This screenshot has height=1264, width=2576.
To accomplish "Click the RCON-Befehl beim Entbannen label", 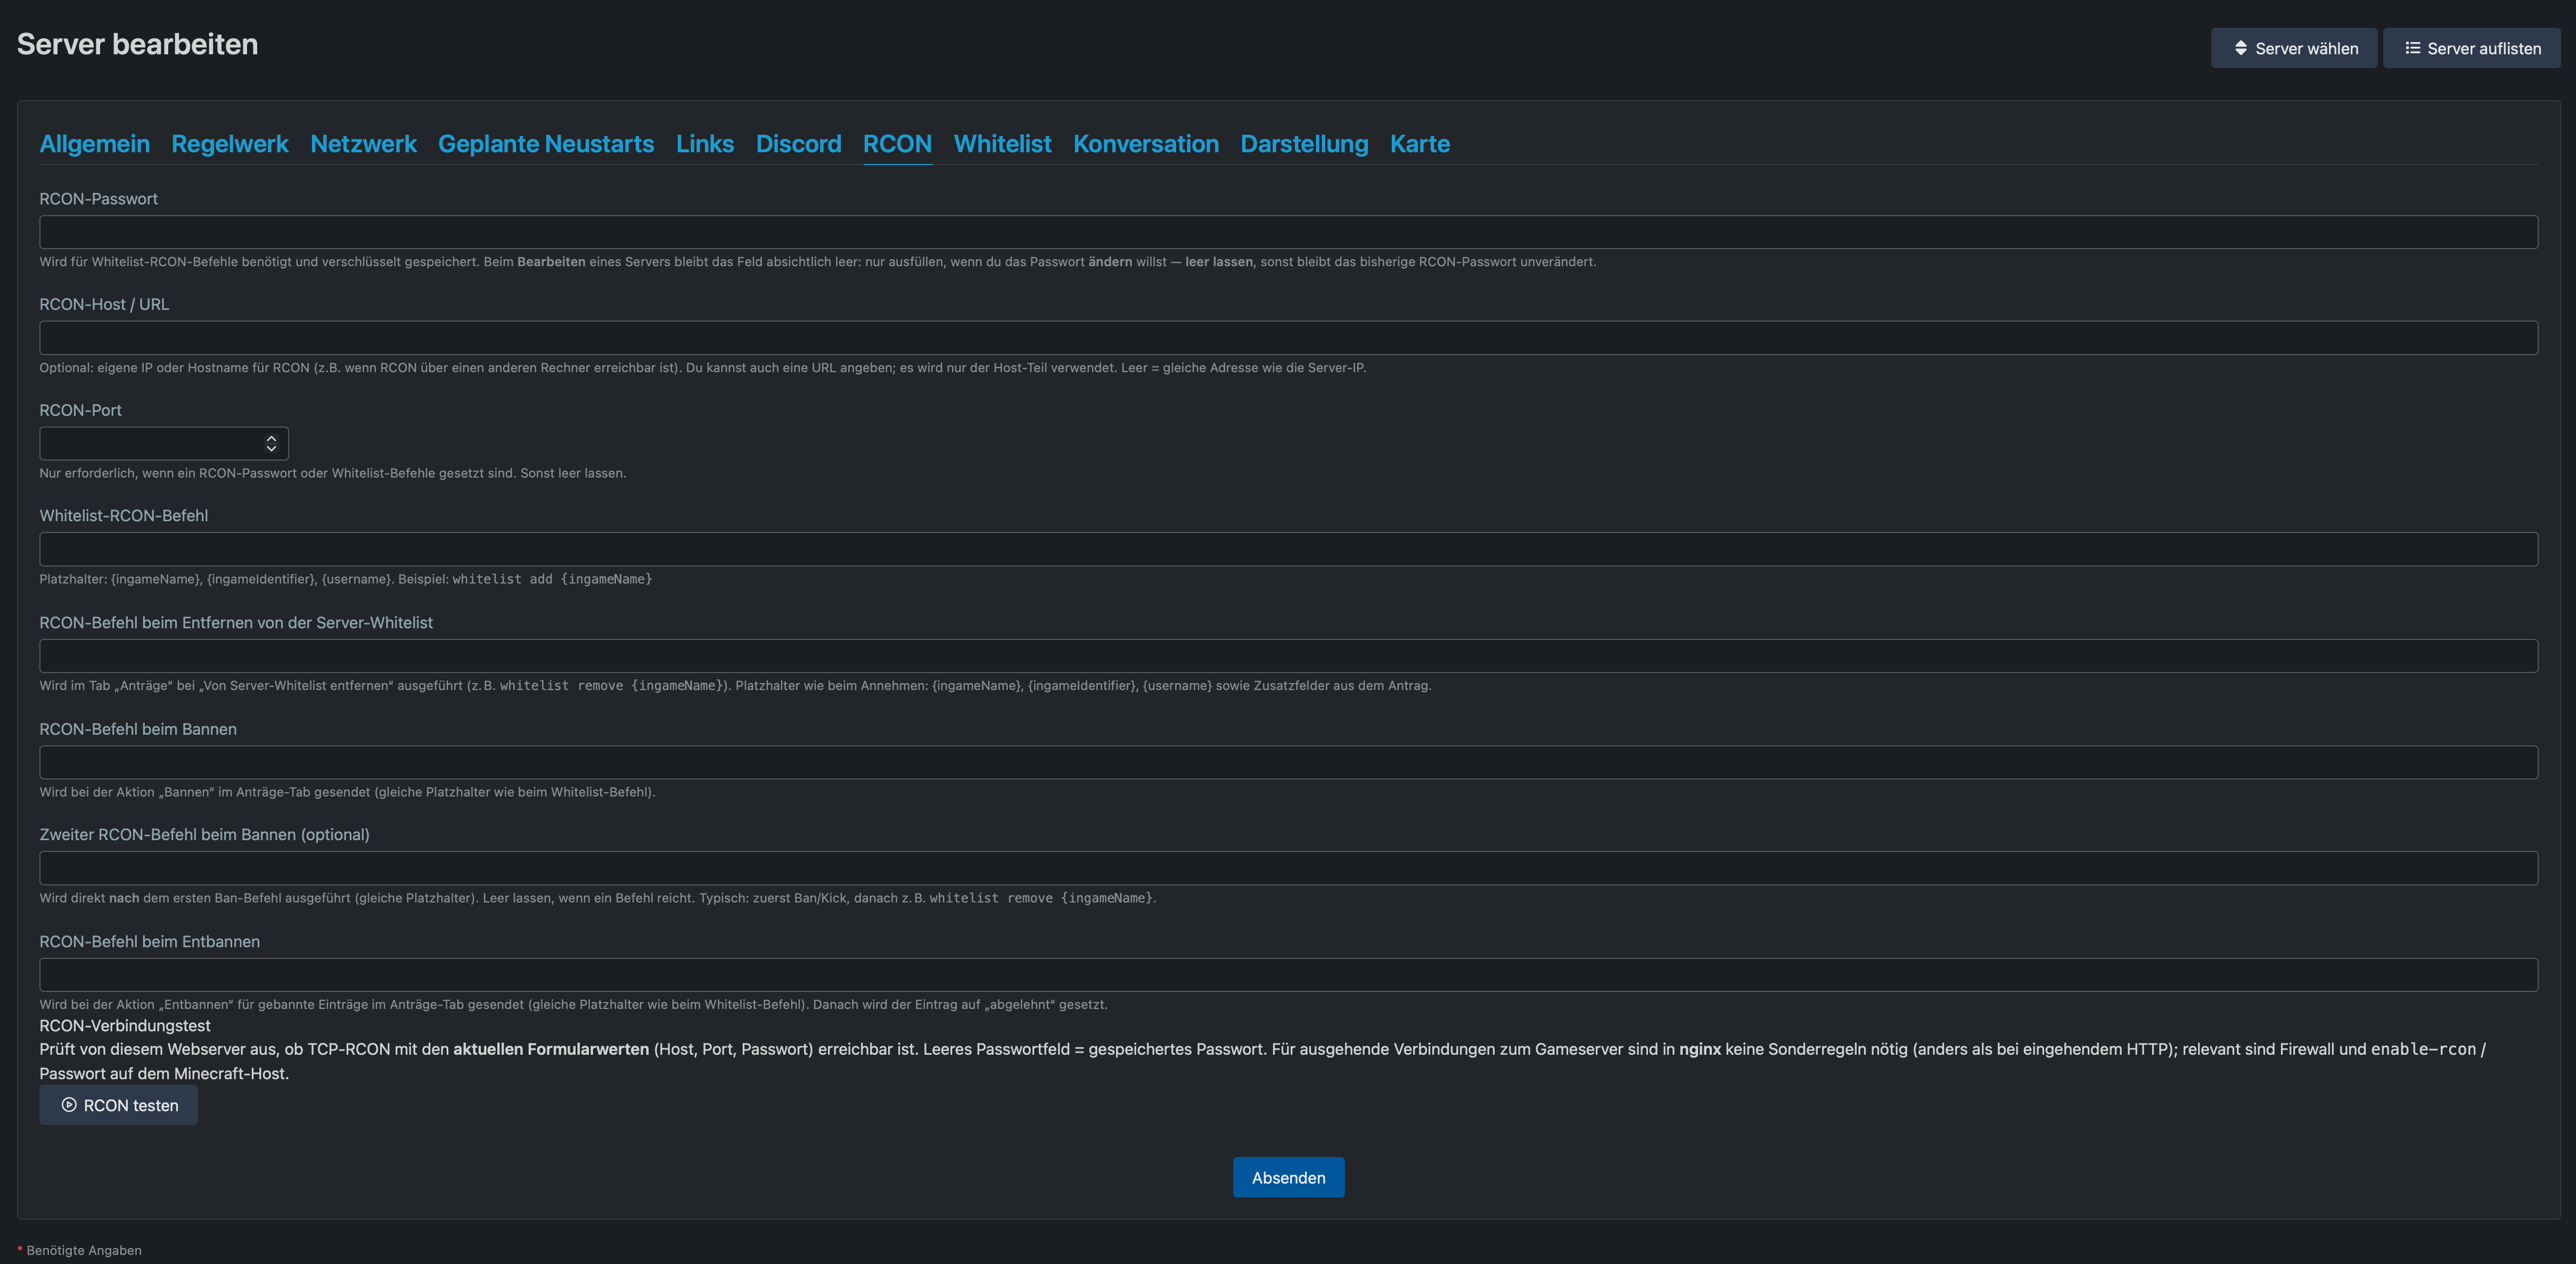I will click(149, 942).
